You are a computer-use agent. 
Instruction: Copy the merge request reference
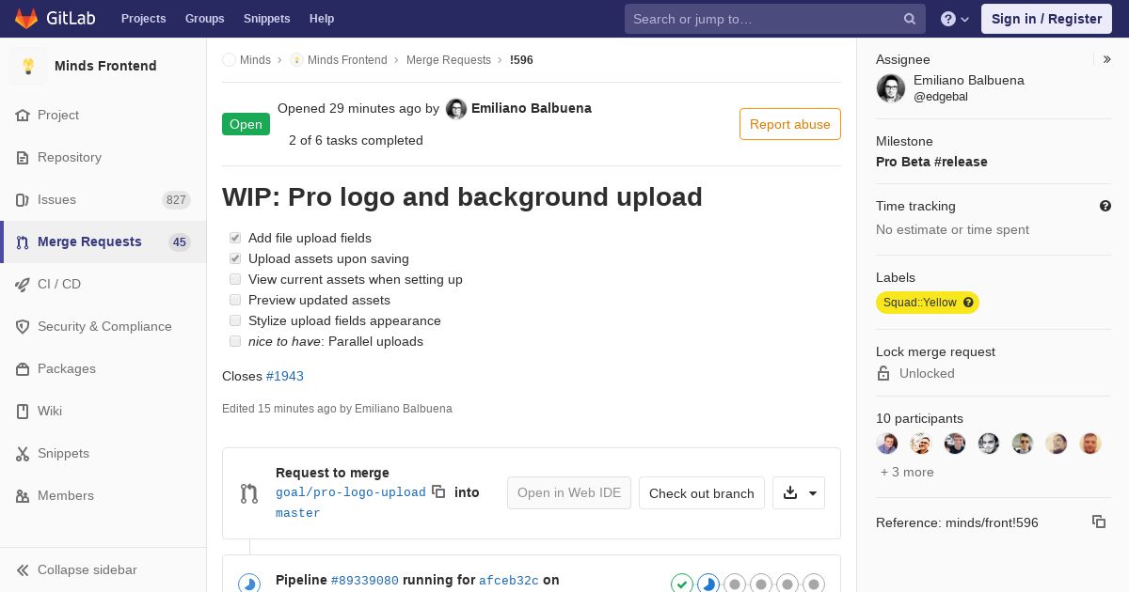point(1099,522)
